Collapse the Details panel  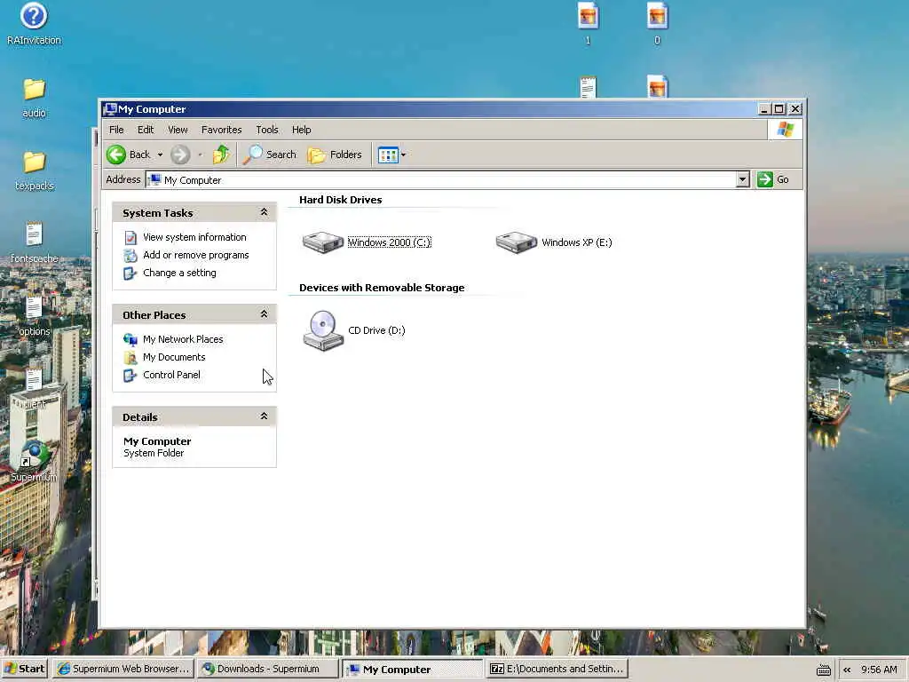click(264, 416)
